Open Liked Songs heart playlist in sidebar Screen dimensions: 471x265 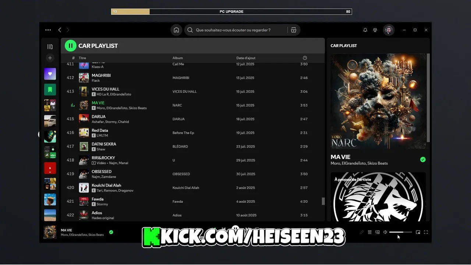pos(50,74)
